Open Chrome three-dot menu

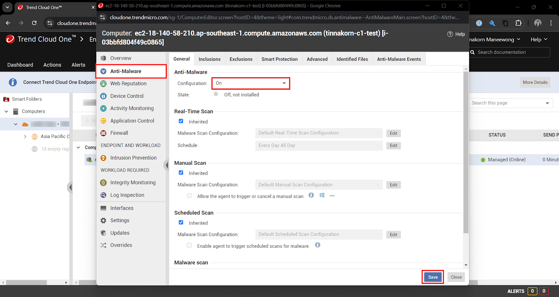point(551,23)
